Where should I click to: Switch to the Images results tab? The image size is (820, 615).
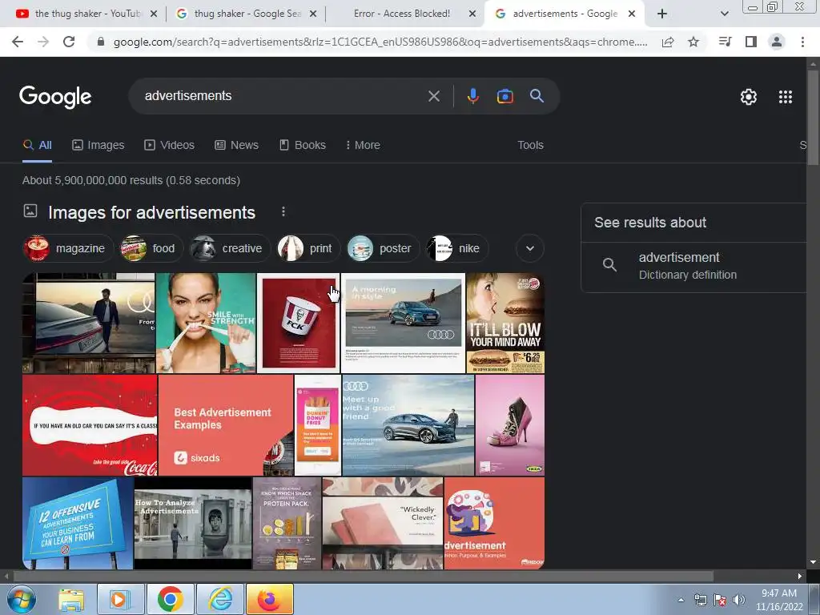(98, 145)
